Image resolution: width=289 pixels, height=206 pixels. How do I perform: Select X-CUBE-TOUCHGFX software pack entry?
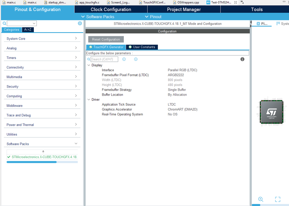(x=42, y=157)
